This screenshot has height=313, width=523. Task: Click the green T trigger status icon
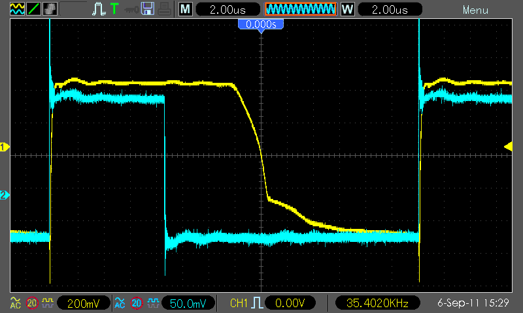click(x=114, y=8)
